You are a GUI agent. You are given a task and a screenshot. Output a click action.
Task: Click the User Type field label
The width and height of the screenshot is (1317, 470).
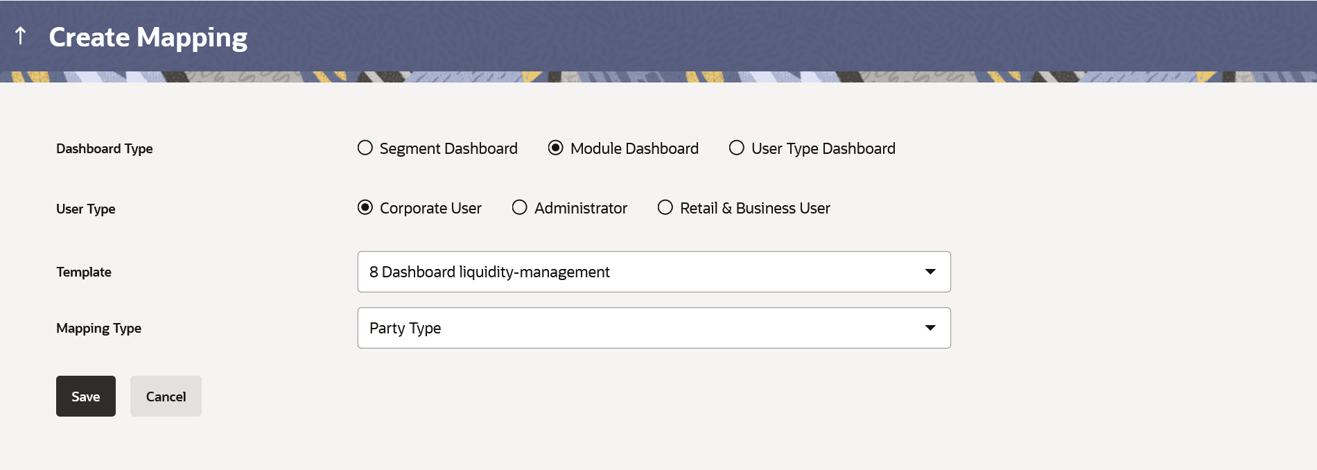tap(86, 209)
